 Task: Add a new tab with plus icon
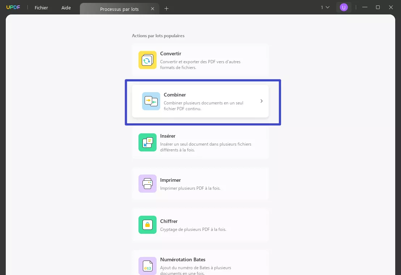(166, 9)
